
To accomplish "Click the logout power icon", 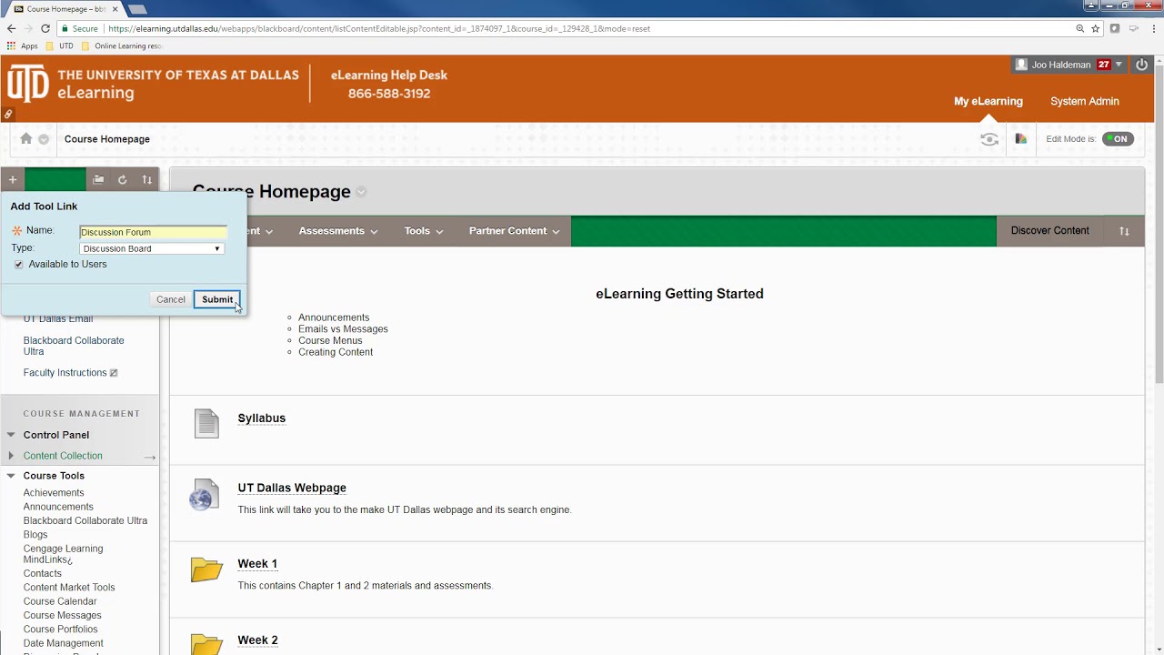I will coord(1141,65).
